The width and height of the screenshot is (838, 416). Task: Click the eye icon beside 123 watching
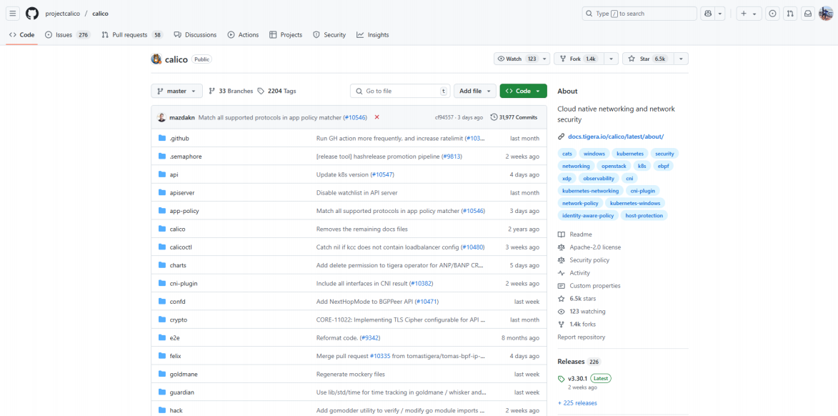point(561,311)
